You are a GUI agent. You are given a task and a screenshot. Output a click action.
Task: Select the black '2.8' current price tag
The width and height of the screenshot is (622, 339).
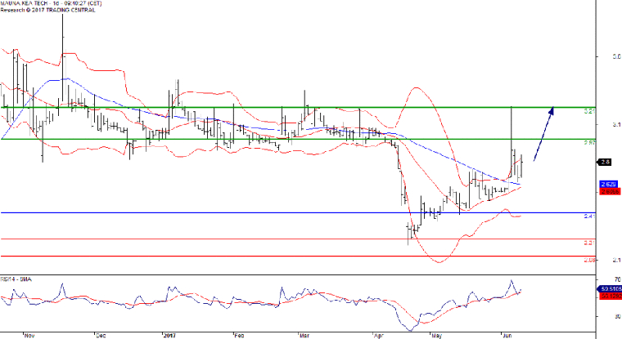[x=605, y=162]
